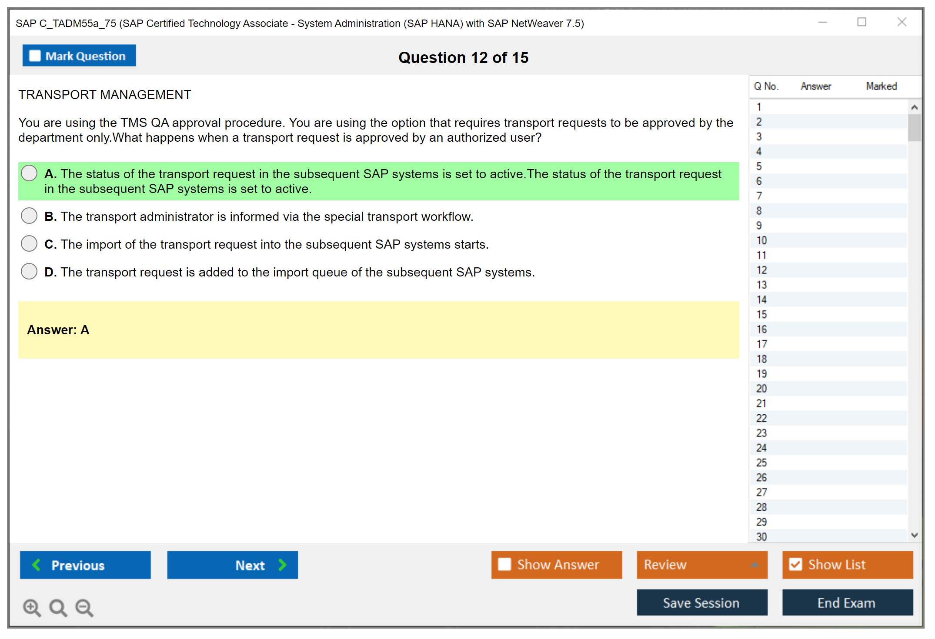935x639 pixels.
Task: Expand the Review dropdown arrow
Action: 755,565
